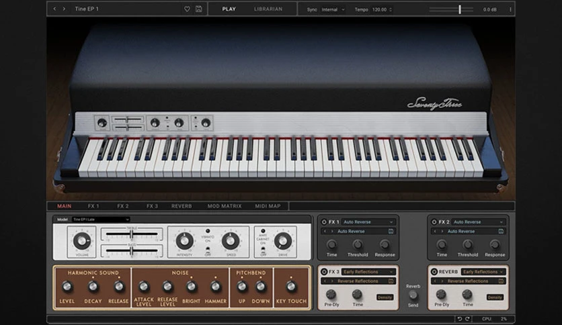Open the MOD MATRIX tab
The width and height of the screenshot is (562, 325).
click(x=225, y=205)
